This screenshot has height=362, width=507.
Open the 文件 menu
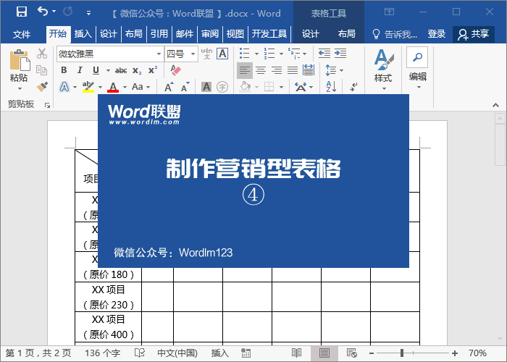click(x=22, y=34)
